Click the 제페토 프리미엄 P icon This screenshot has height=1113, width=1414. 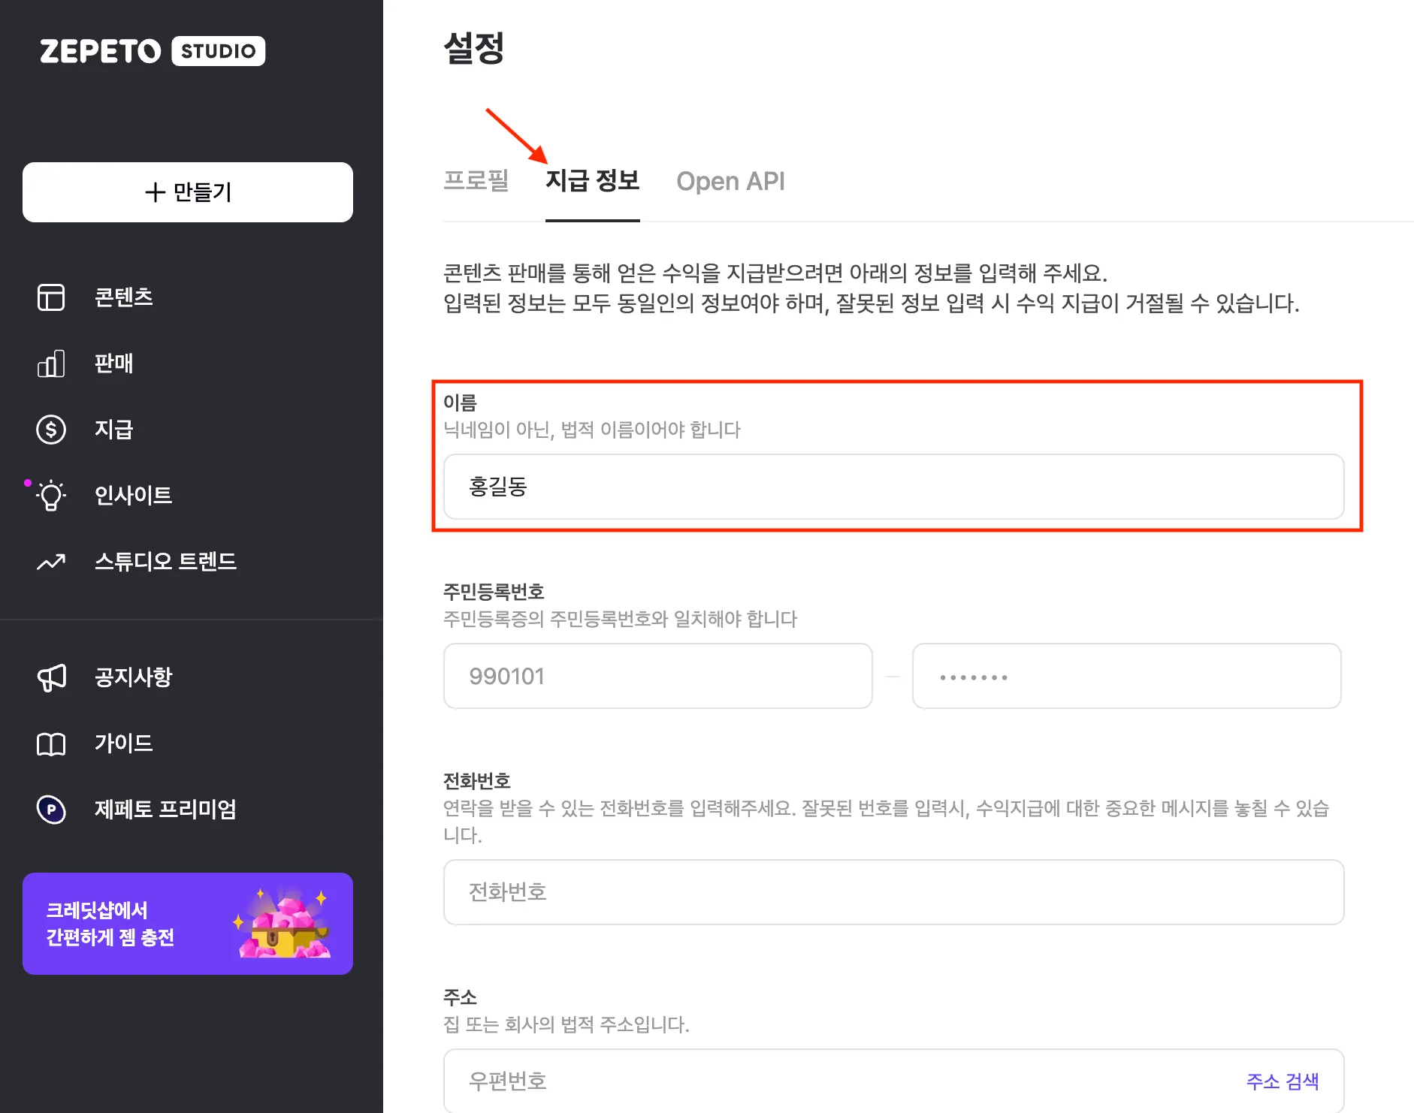51,810
